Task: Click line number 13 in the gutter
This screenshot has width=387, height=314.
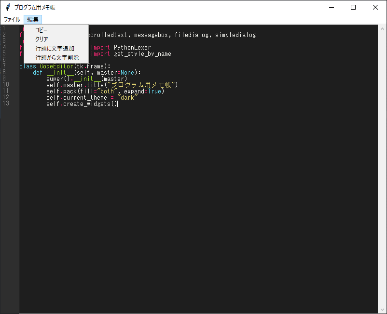Action: coord(6,104)
